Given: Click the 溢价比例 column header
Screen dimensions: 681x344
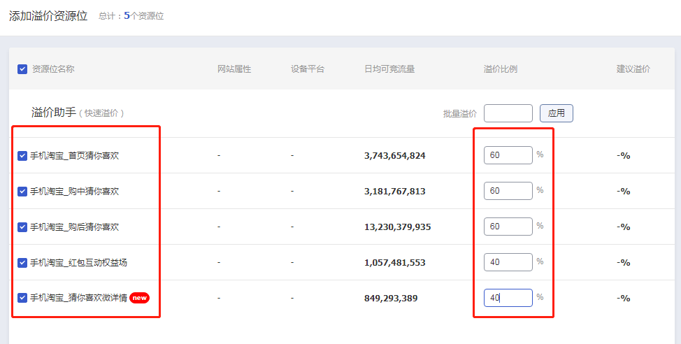Looking at the screenshot, I should (x=501, y=69).
